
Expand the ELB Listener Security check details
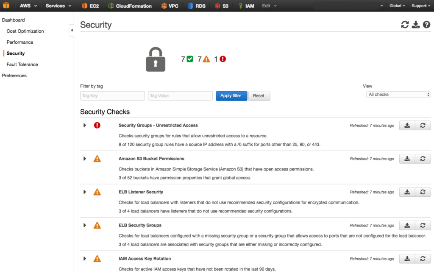pyautogui.click(x=84, y=192)
